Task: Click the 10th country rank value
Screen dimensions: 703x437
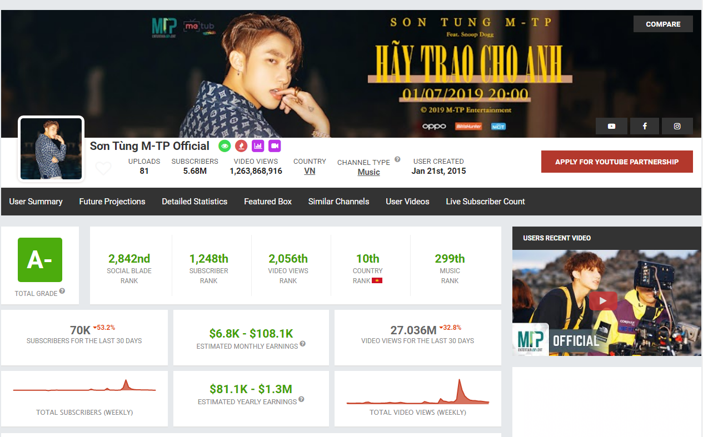Action: click(x=367, y=259)
